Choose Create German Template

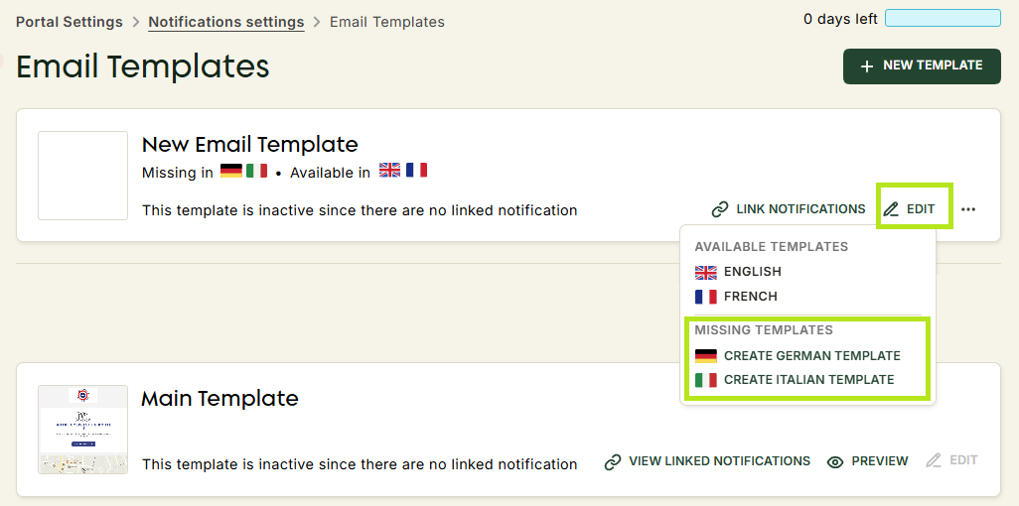point(798,356)
